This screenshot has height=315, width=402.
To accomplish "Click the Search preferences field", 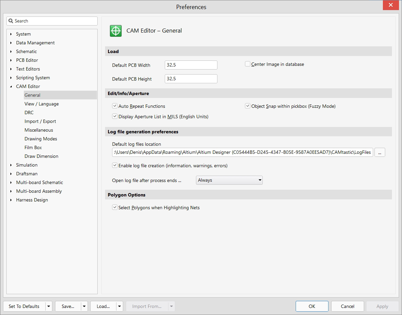I will pyautogui.click(x=52, y=21).
